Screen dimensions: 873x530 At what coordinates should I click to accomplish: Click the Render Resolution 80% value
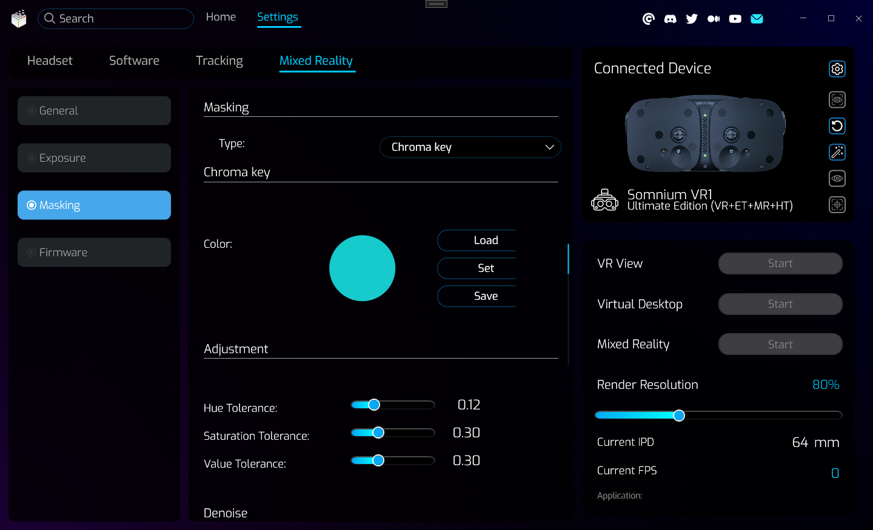[x=826, y=385]
